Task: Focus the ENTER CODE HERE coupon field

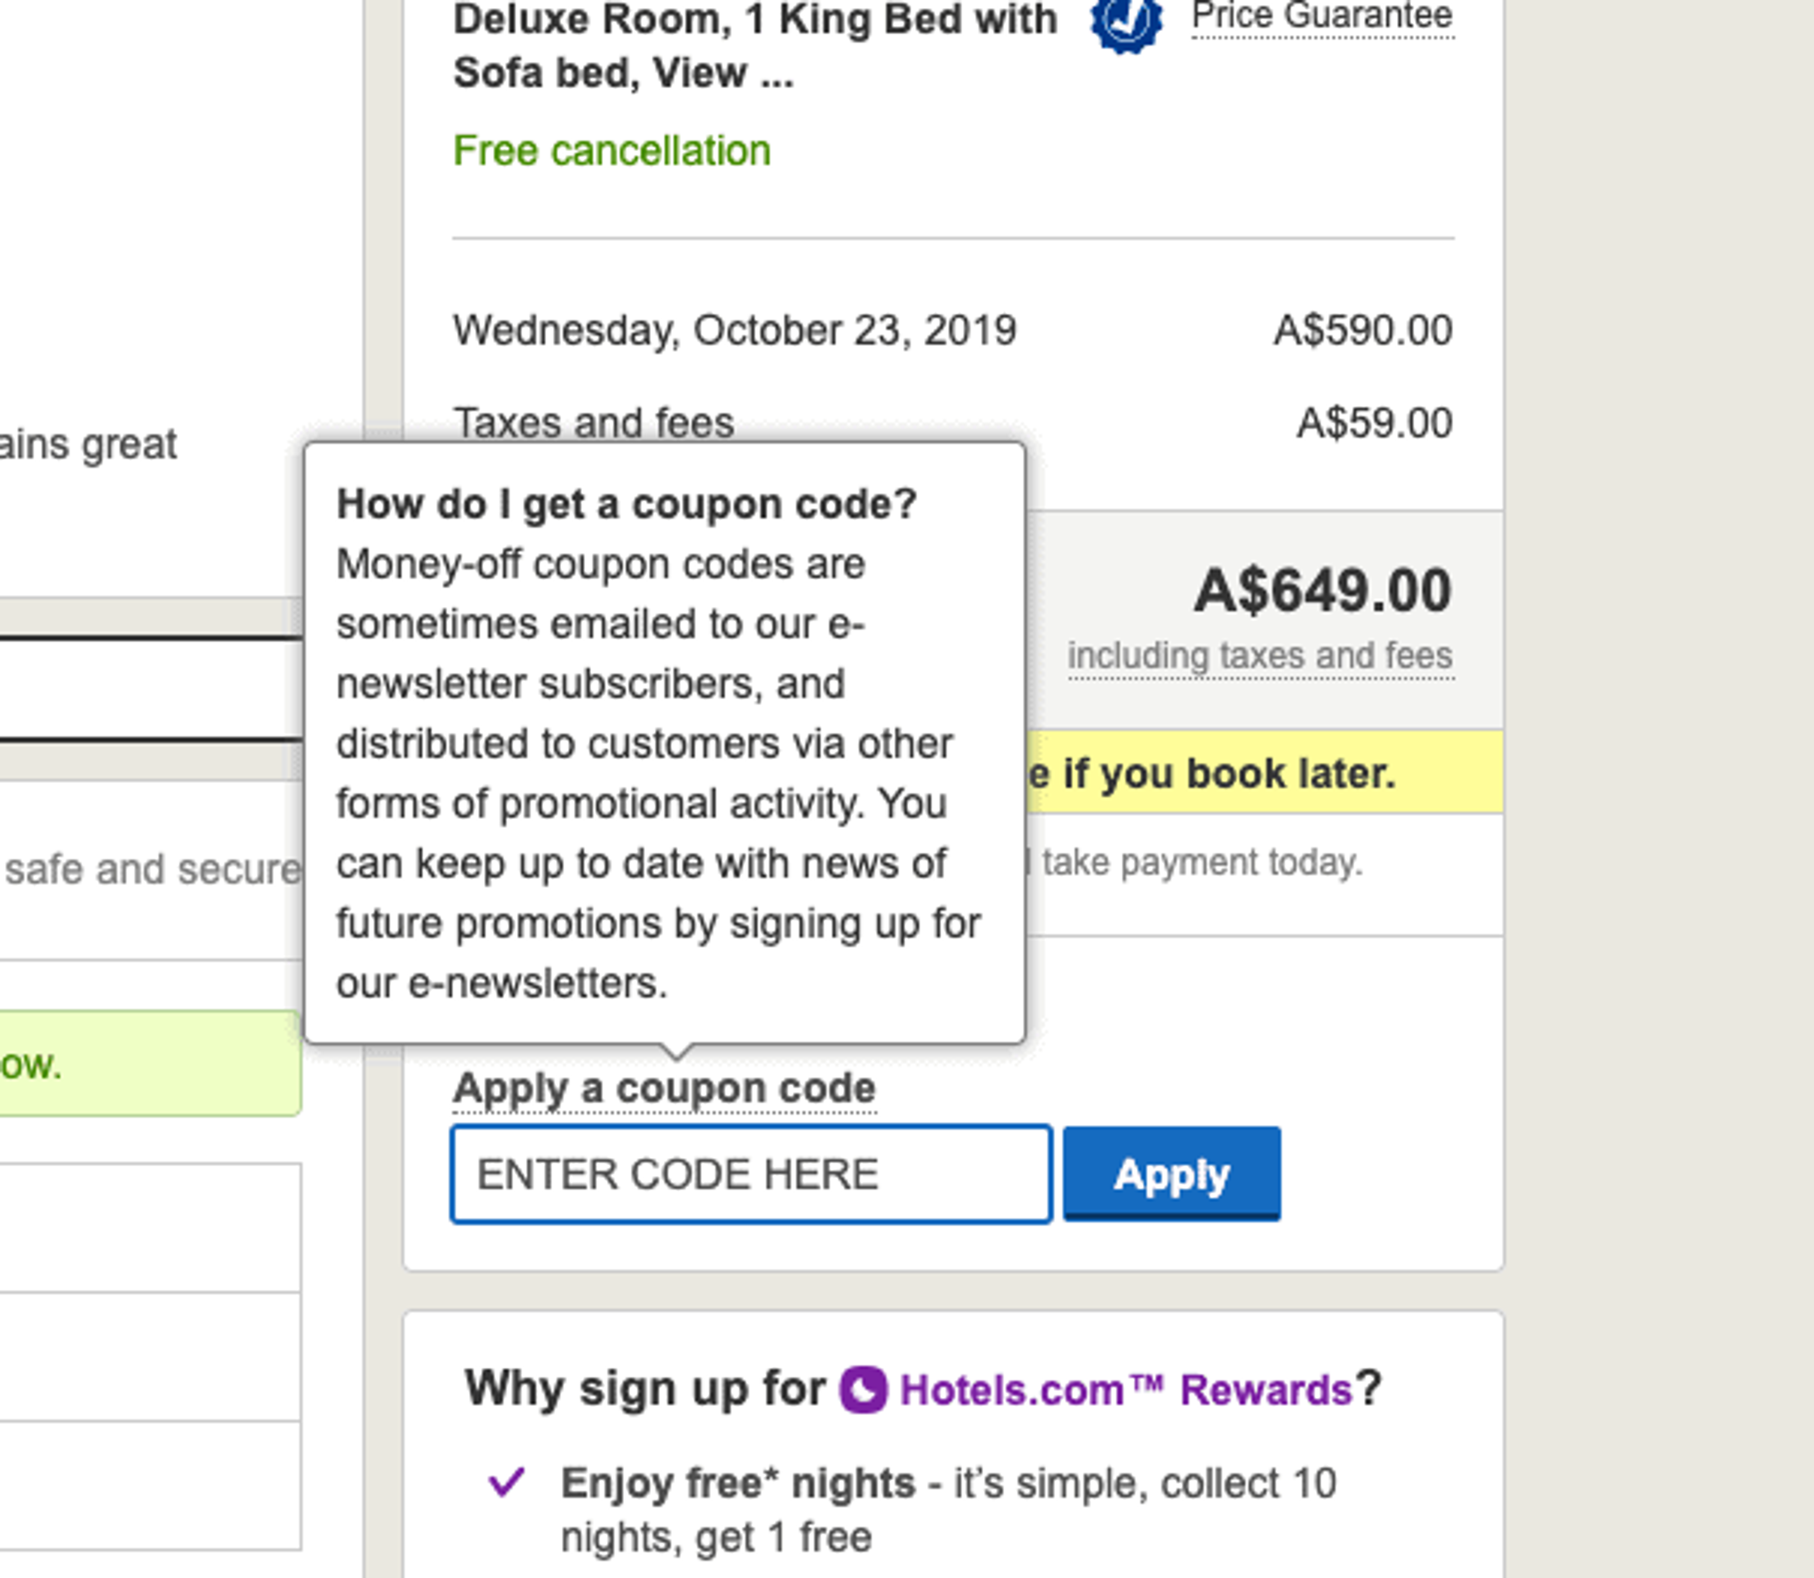Action: coord(751,1174)
